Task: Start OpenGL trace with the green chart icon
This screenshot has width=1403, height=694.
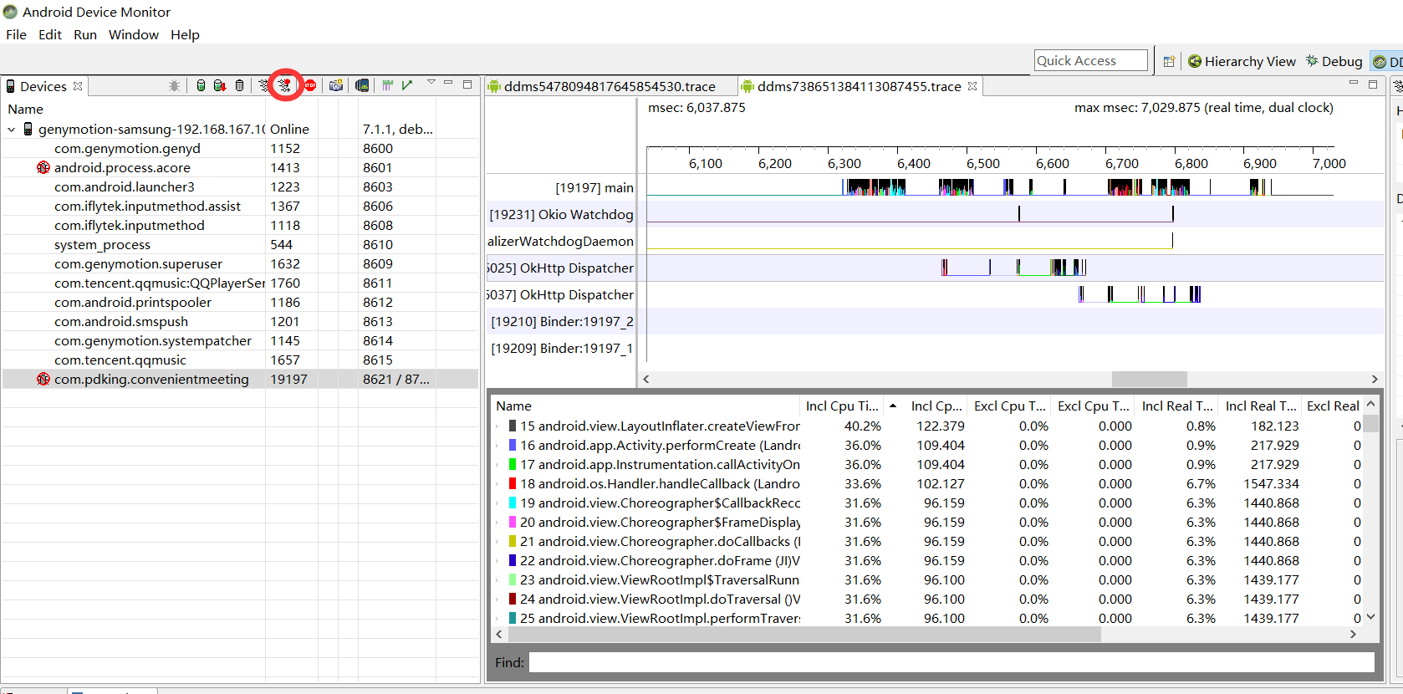Action: pyautogui.click(x=407, y=85)
